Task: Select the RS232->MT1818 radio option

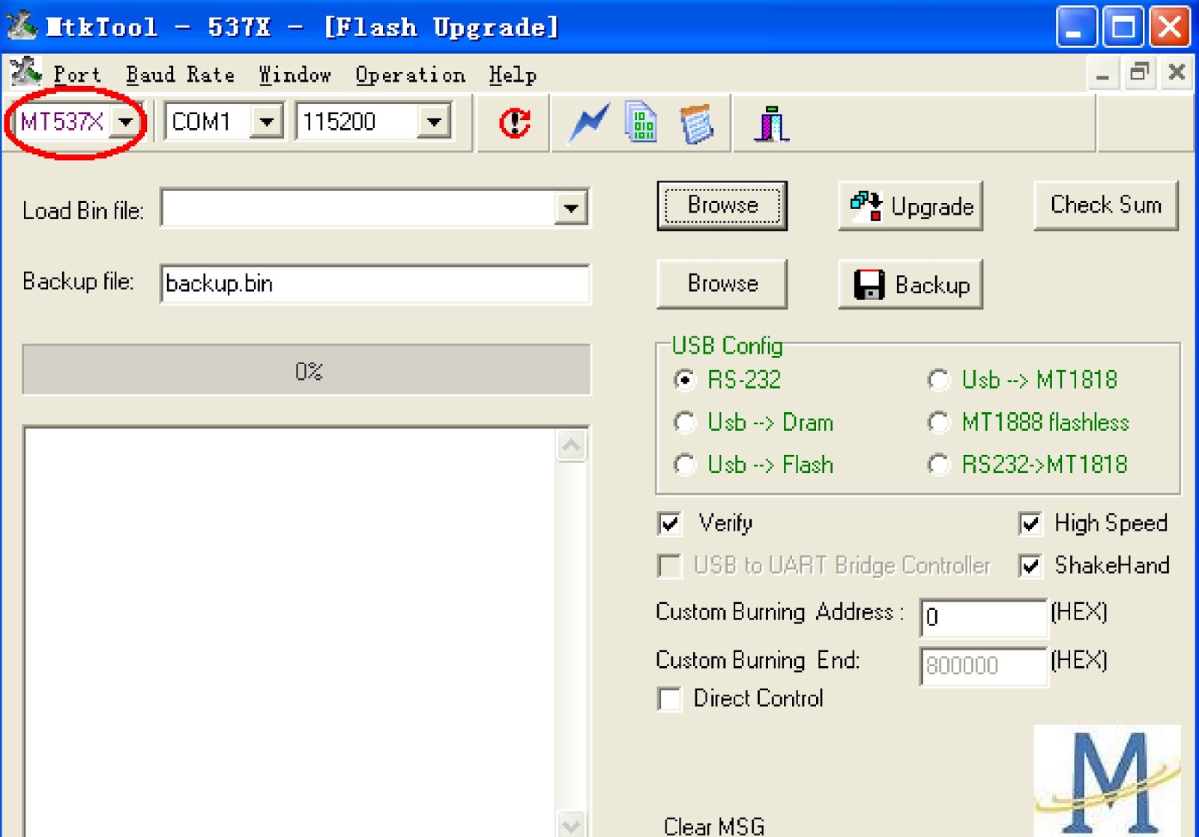Action: 939,465
